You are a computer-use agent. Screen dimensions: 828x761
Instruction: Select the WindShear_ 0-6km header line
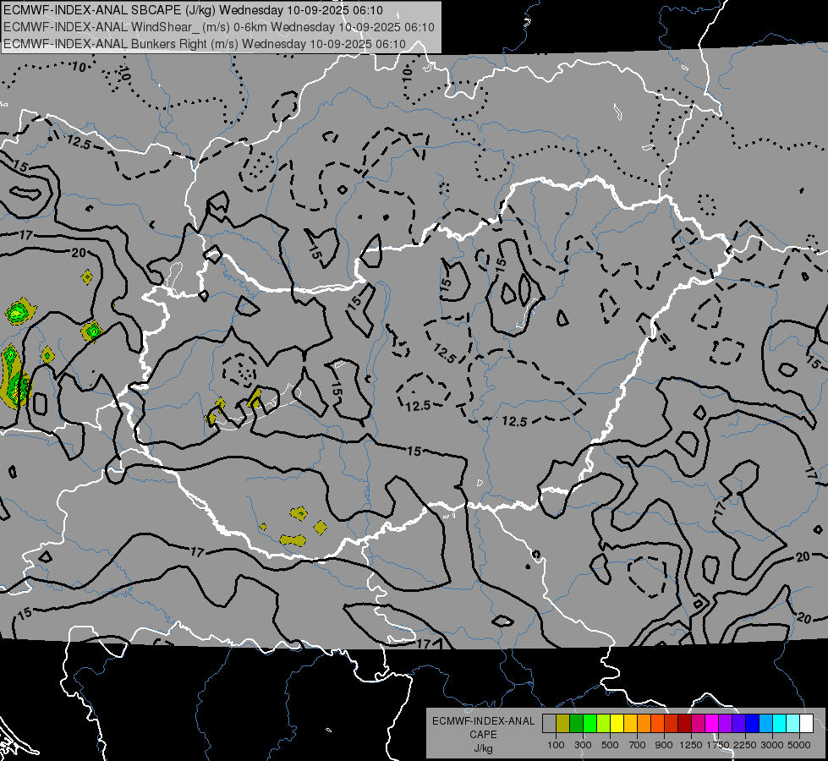tap(219, 27)
